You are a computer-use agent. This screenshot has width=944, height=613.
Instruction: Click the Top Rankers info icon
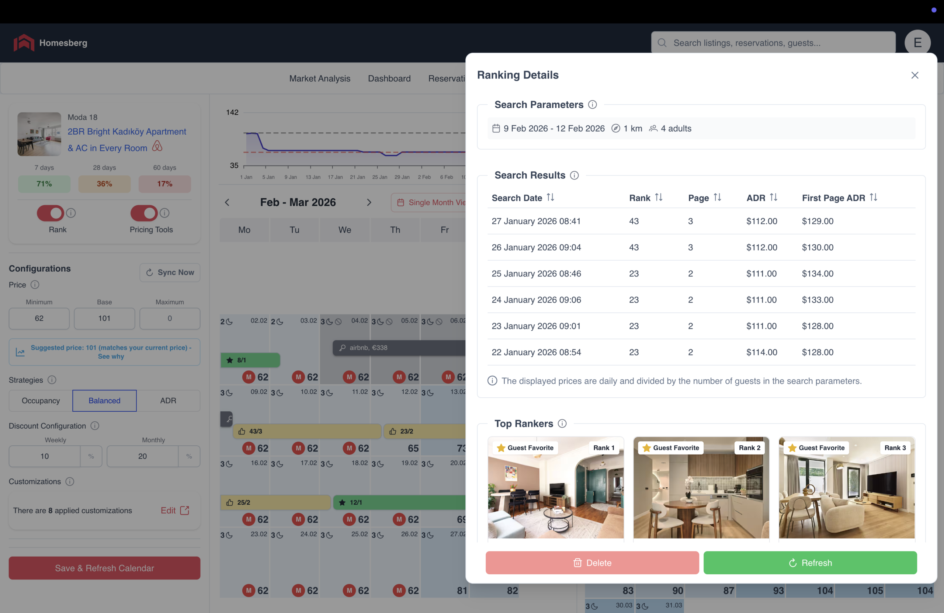[x=562, y=424]
